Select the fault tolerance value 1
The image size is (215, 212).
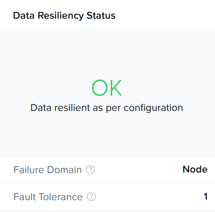click(206, 196)
